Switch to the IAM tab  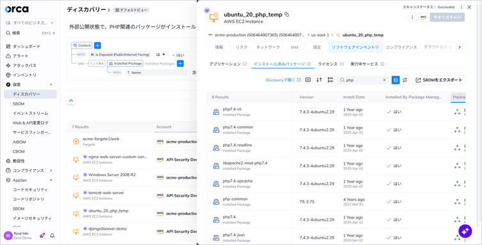[x=295, y=47]
